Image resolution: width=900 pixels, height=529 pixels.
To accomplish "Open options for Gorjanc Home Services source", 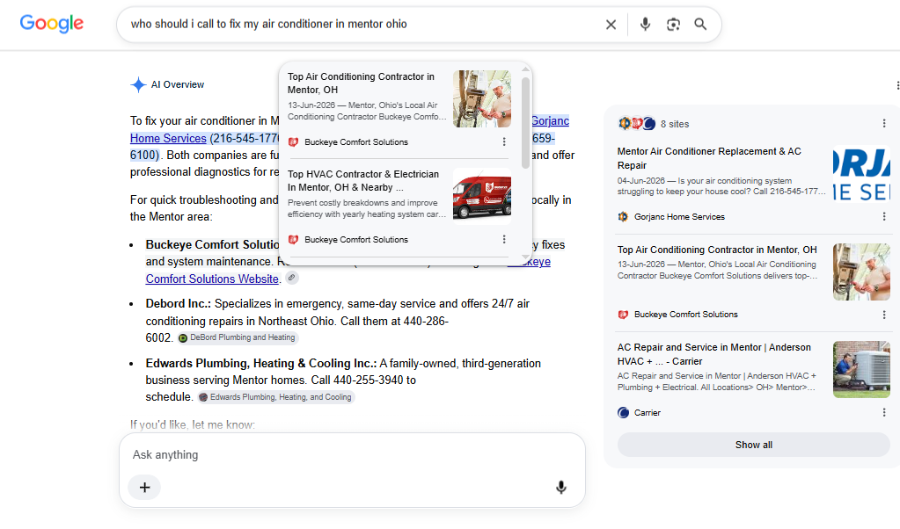I will pyautogui.click(x=884, y=217).
